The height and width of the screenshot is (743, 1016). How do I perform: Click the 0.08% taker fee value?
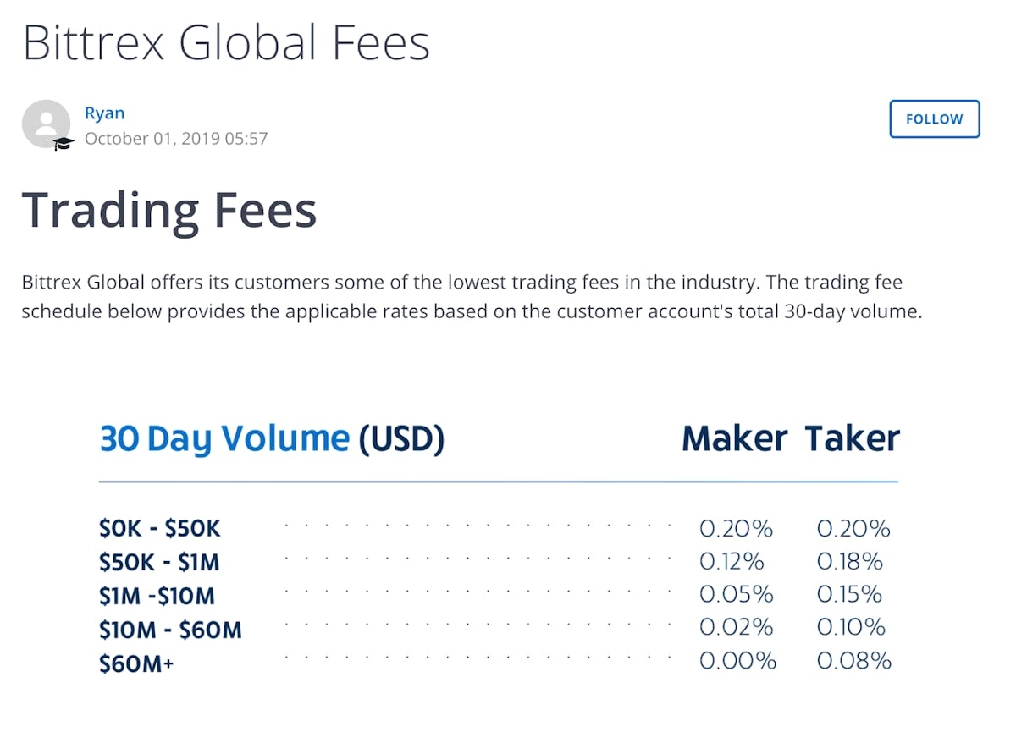coord(853,661)
